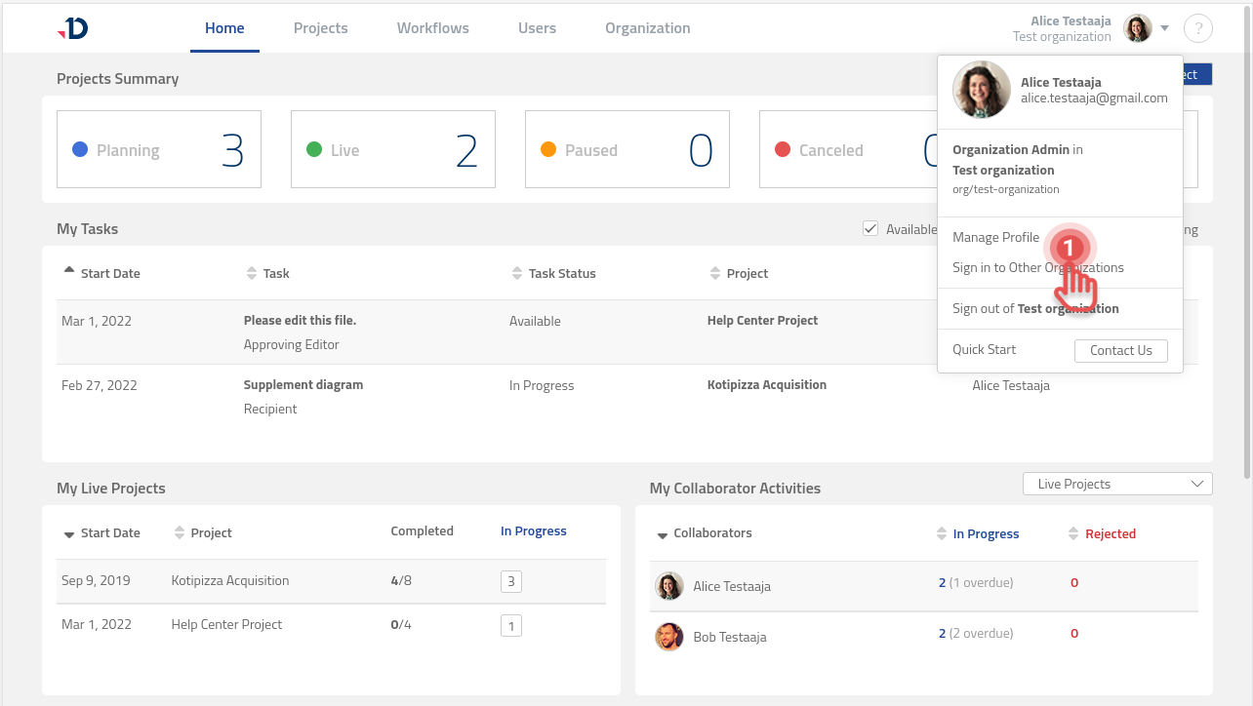This screenshot has height=706, width=1253.
Task: Open the Help question mark icon
Action: (x=1198, y=27)
